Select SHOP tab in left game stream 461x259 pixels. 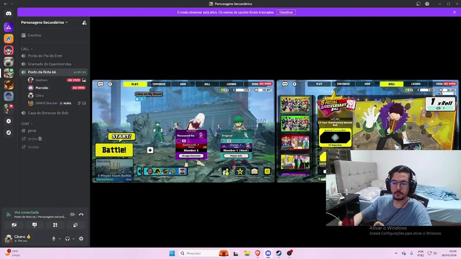pos(183,84)
